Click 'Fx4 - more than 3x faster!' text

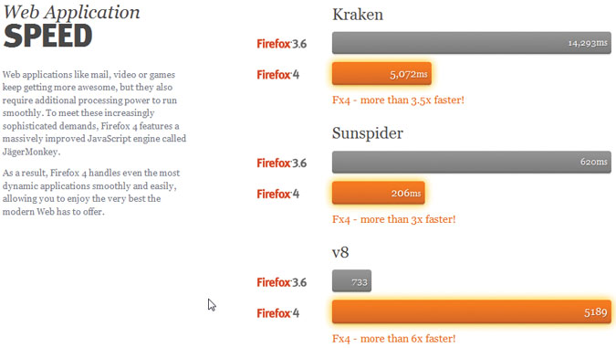pos(393,219)
